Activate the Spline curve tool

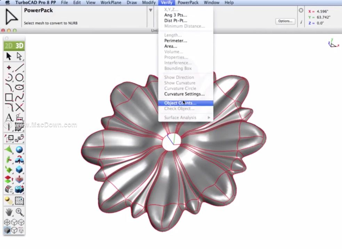[19, 98]
